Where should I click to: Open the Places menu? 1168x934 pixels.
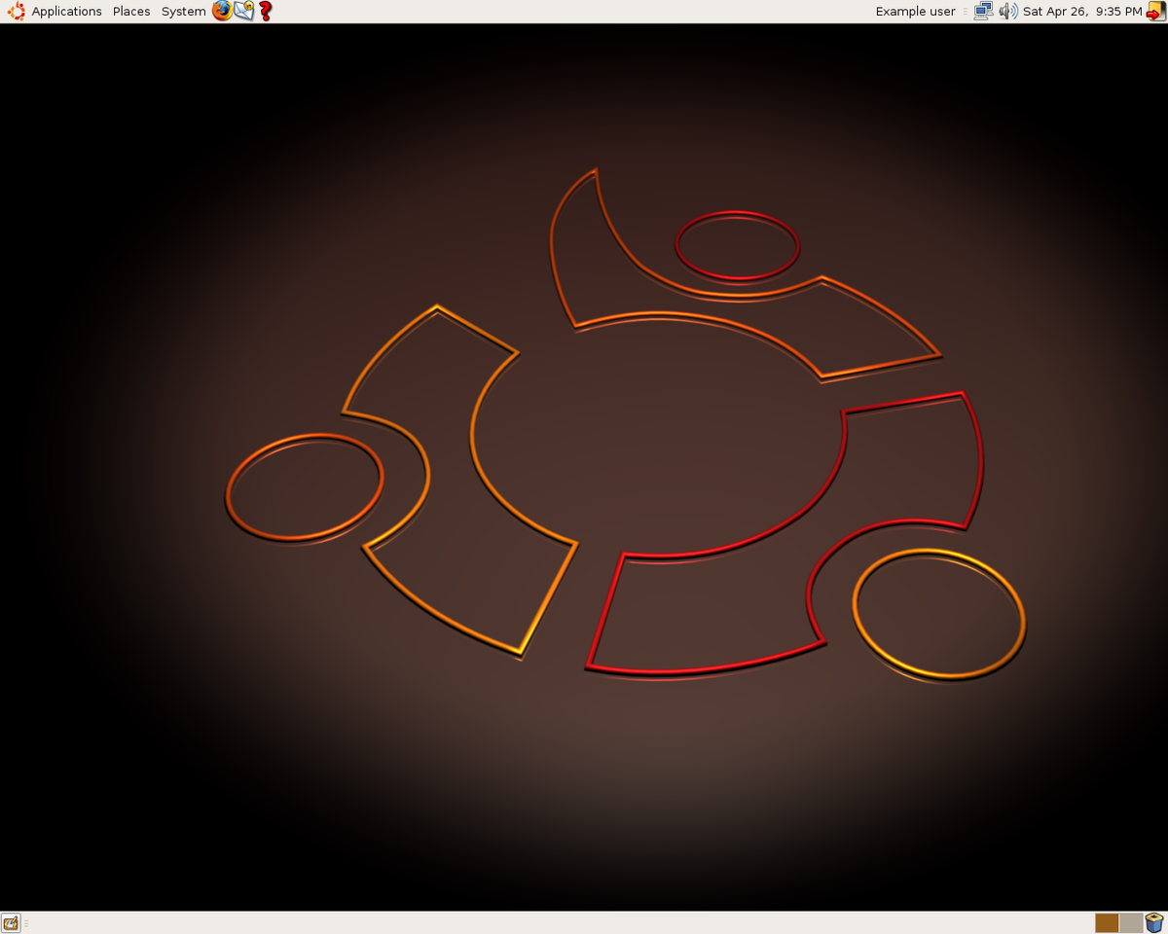point(131,12)
